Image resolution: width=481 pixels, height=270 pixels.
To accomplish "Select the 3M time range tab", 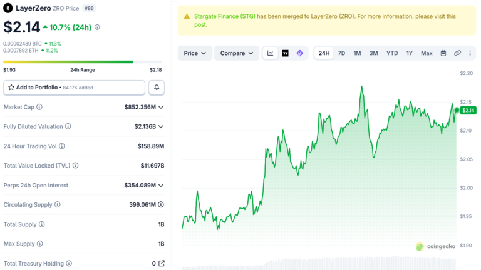I will click(373, 53).
